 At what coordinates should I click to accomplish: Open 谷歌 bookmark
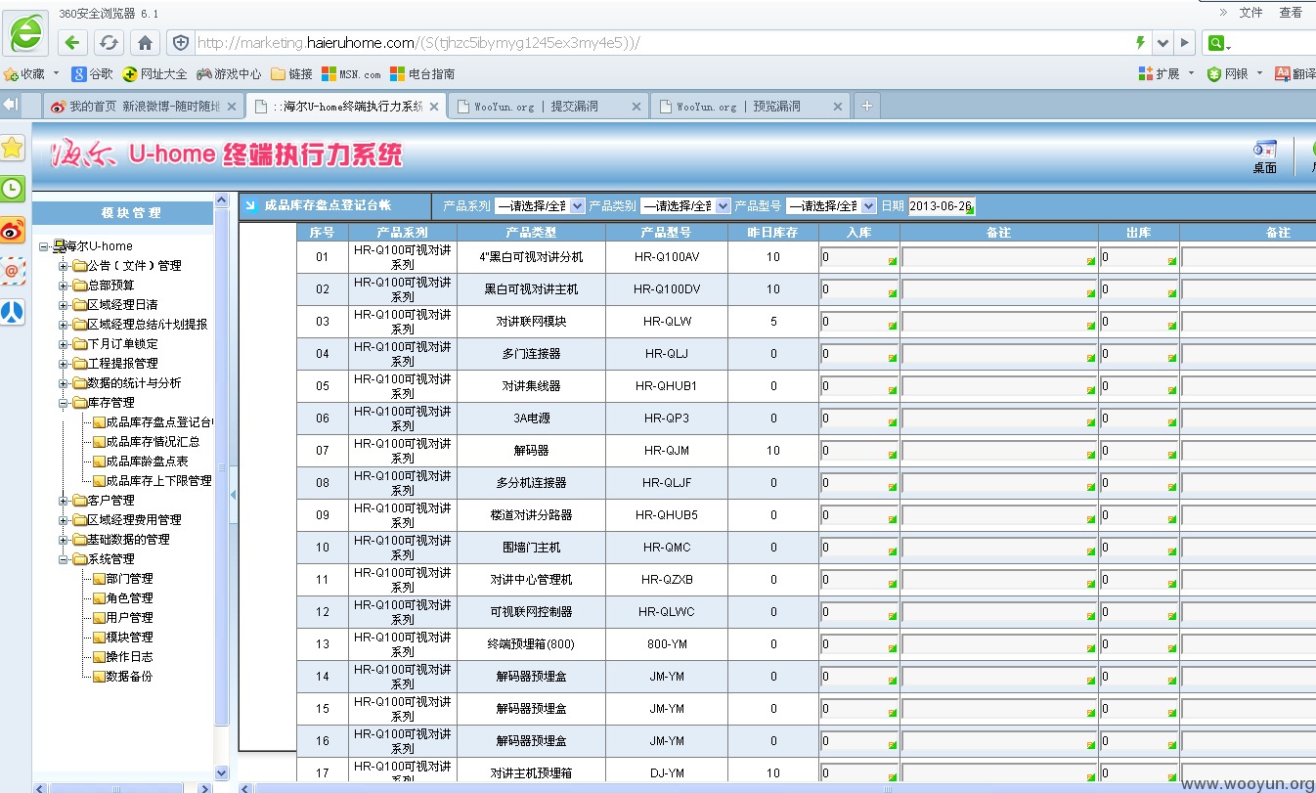(x=93, y=73)
